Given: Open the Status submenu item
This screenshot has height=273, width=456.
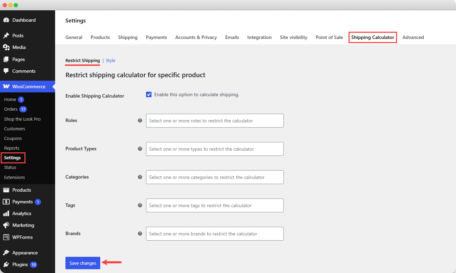Looking at the screenshot, I should click(10, 167).
